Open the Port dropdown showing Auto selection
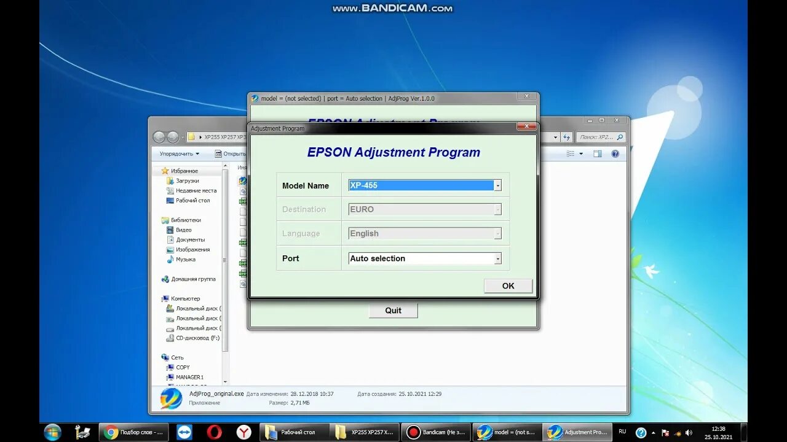Viewport: 787px width, 442px height. click(x=425, y=258)
